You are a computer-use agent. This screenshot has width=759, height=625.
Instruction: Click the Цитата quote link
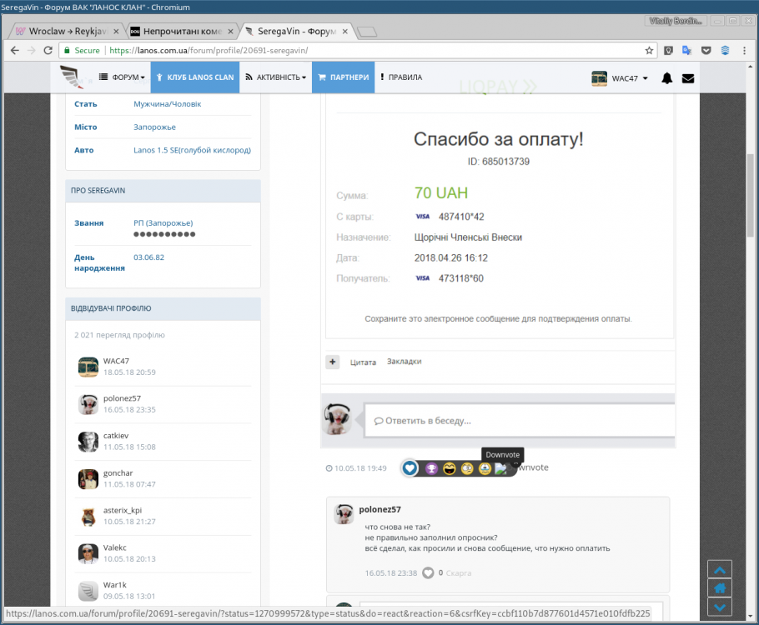[x=363, y=362]
